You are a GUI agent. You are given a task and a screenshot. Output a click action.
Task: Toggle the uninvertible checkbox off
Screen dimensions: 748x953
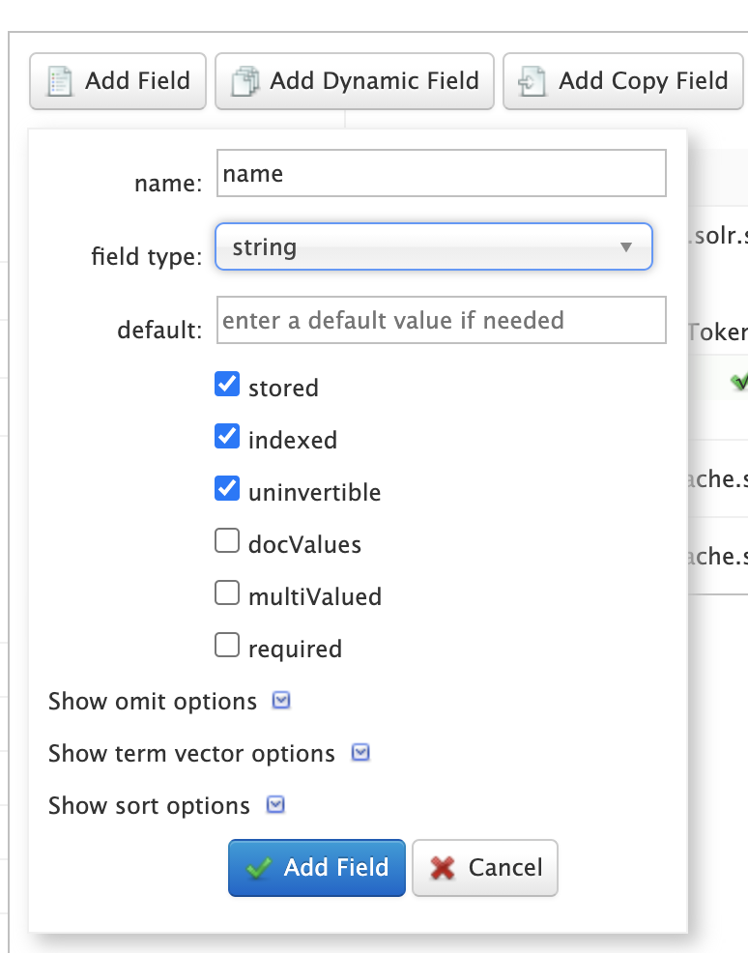(227, 490)
